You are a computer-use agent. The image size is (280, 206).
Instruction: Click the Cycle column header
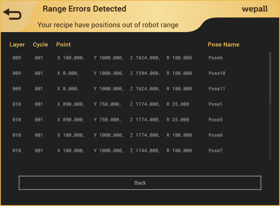40,45
